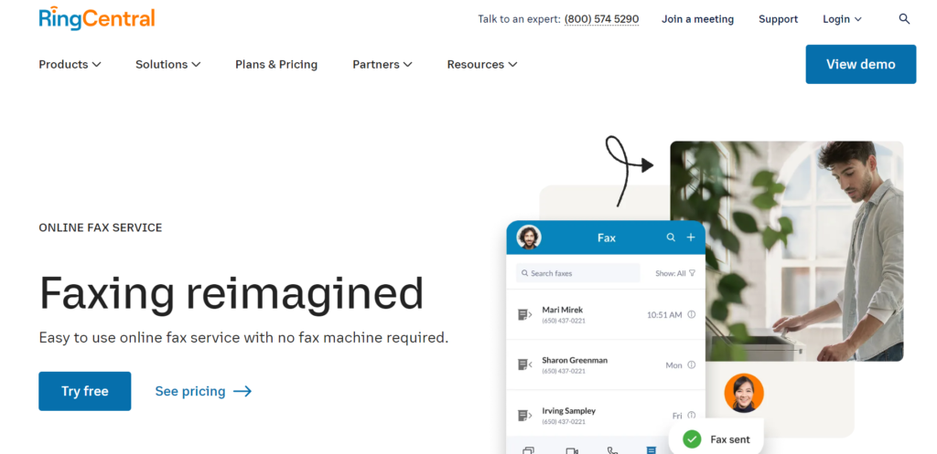937x454 pixels.
Task: Click the blue fax icon in bottom bar
Action: tap(652, 449)
